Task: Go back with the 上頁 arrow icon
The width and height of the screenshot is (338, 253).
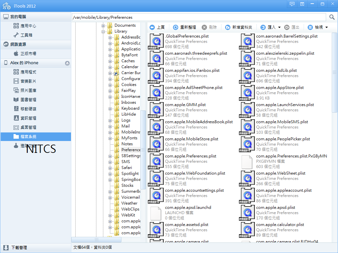Action: click(152, 27)
